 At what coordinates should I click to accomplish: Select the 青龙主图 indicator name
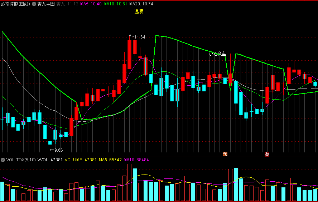pyautogui.click(x=46, y=4)
